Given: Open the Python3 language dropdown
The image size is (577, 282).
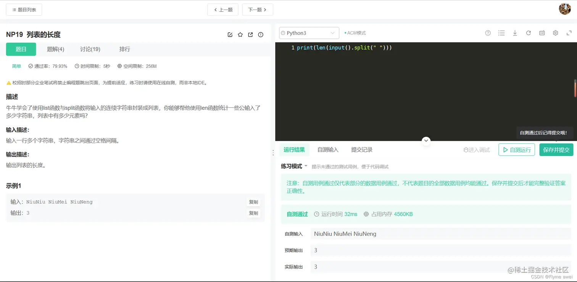Looking at the screenshot, I should tap(308, 33).
